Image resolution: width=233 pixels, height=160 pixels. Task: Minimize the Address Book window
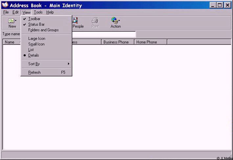(x=213, y=5)
